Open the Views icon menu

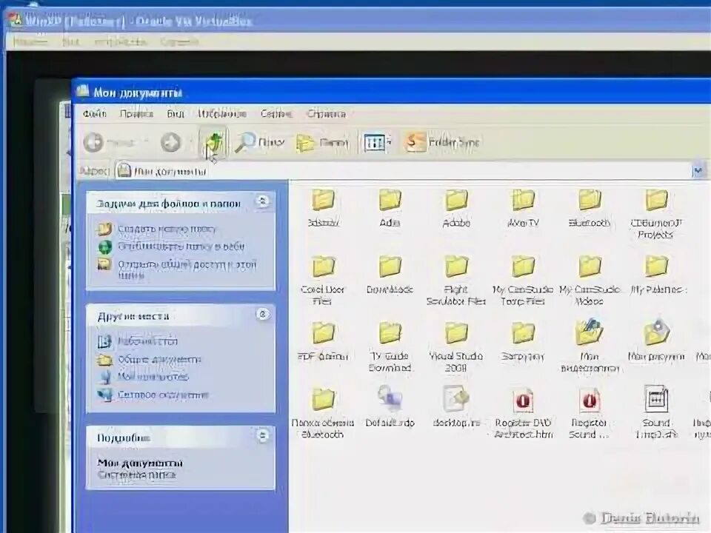pos(377,143)
